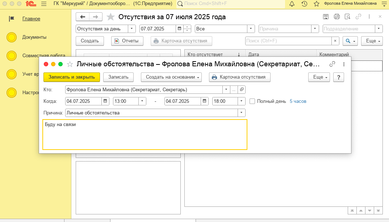Open favorites star in top bar
389x222 pixels.
tap(316, 4)
